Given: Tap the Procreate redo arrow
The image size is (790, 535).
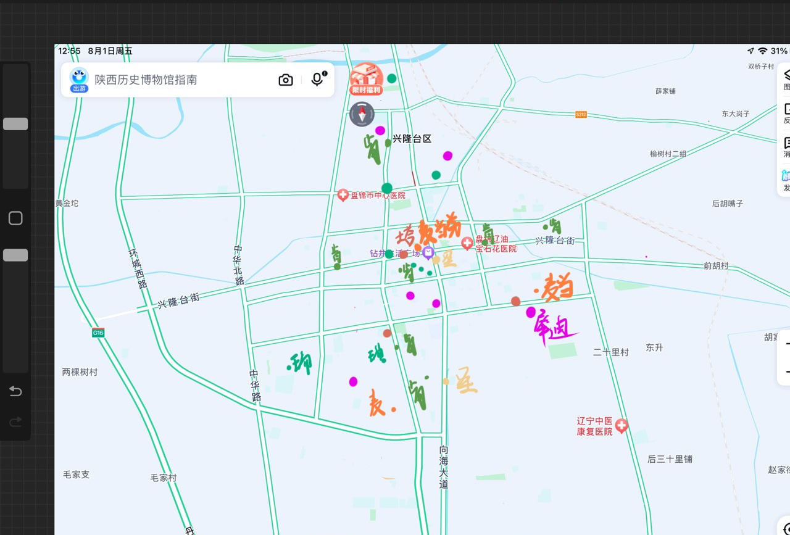Looking at the screenshot, I should click(15, 422).
